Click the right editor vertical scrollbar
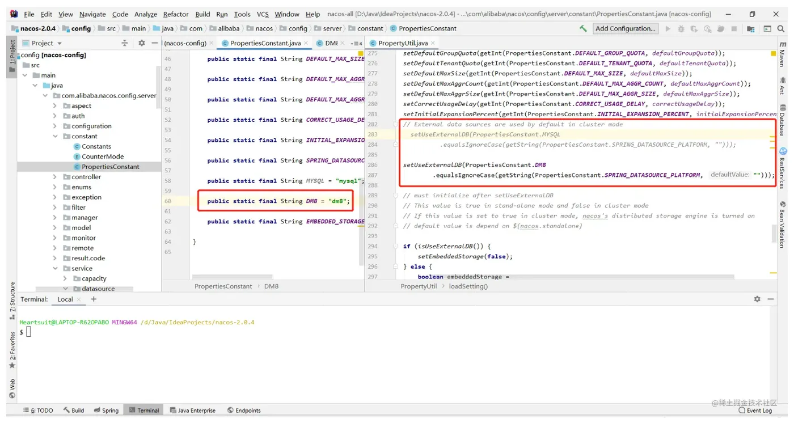The width and height of the screenshot is (794, 423). click(773, 234)
